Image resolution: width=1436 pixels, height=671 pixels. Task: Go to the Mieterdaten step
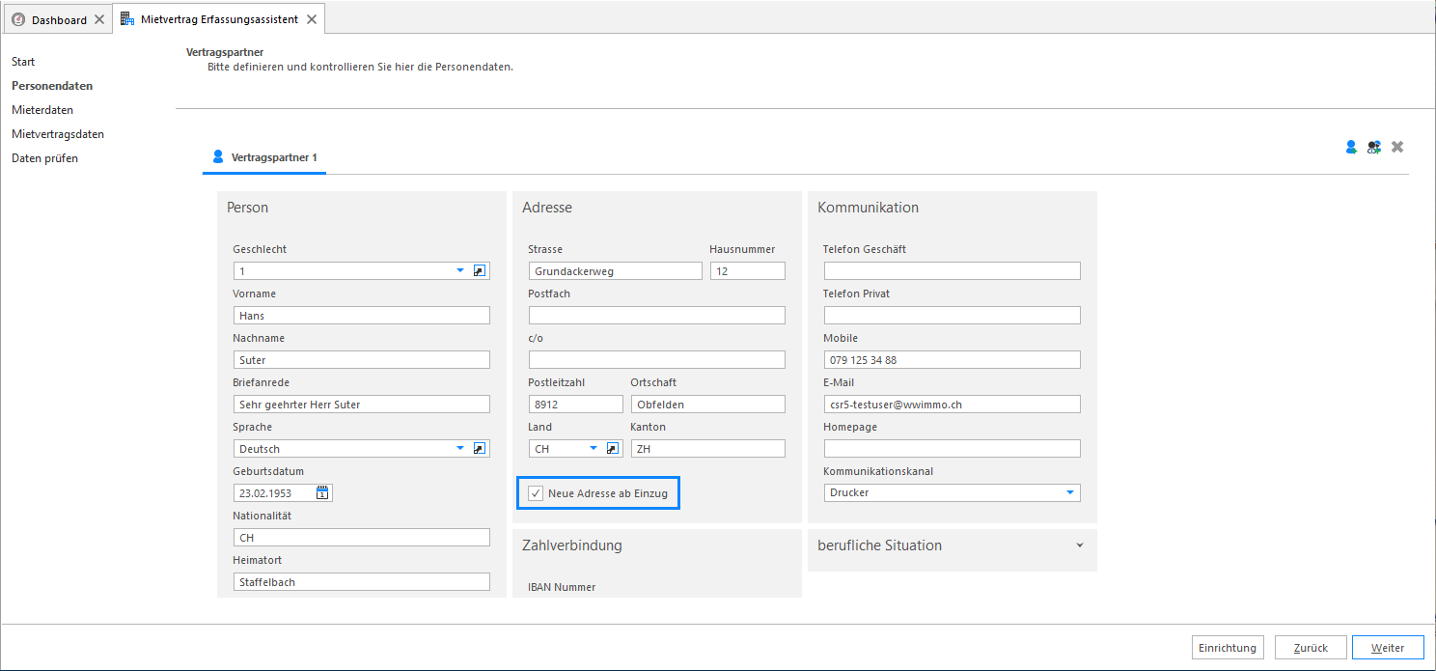point(42,110)
